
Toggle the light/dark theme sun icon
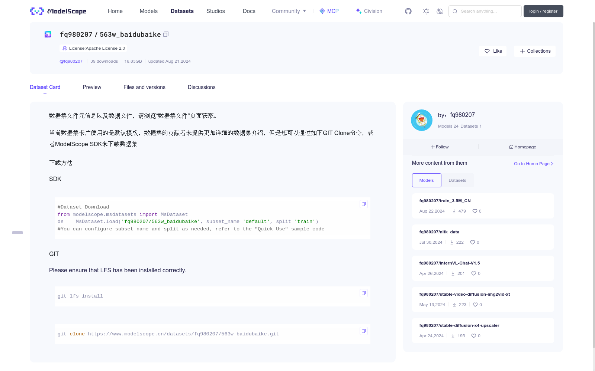coord(426,11)
